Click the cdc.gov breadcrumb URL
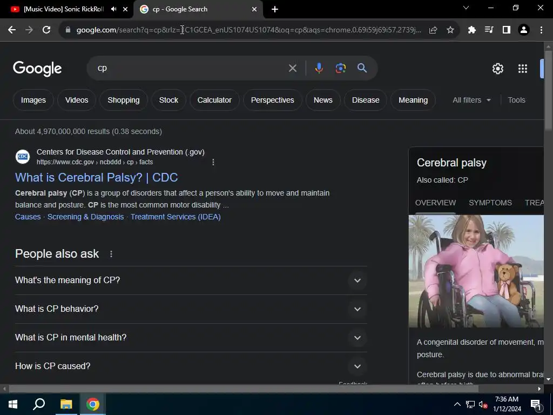553x415 pixels. point(95,162)
